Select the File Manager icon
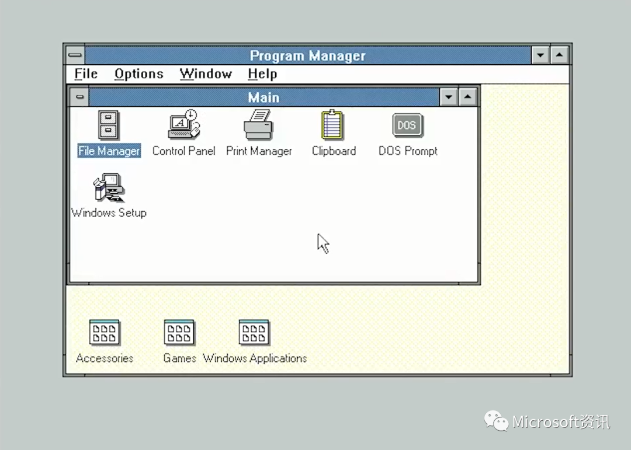 point(109,125)
